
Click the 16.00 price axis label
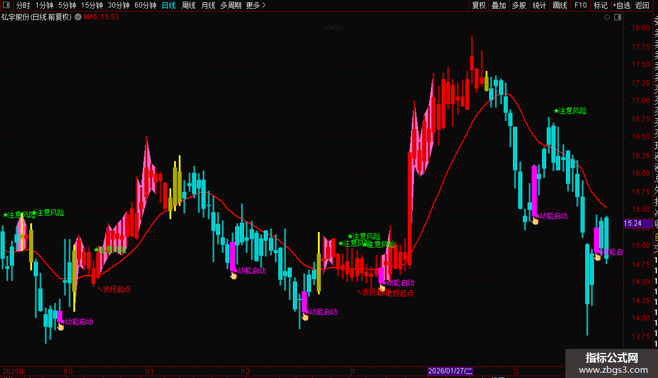[641, 173]
